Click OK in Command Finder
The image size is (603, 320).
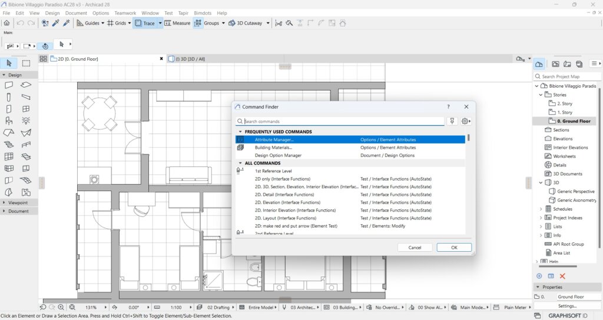pyautogui.click(x=453, y=248)
